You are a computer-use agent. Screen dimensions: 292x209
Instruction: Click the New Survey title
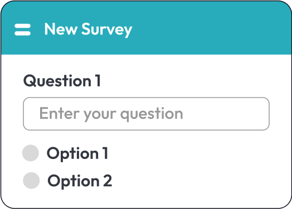[88, 29]
